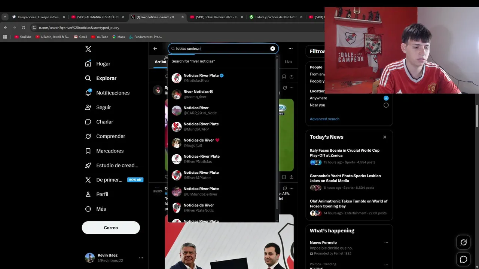This screenshot has width=479, height=269.
Task: Click the X logo in sidebar
Action: (x=88, y=49)
